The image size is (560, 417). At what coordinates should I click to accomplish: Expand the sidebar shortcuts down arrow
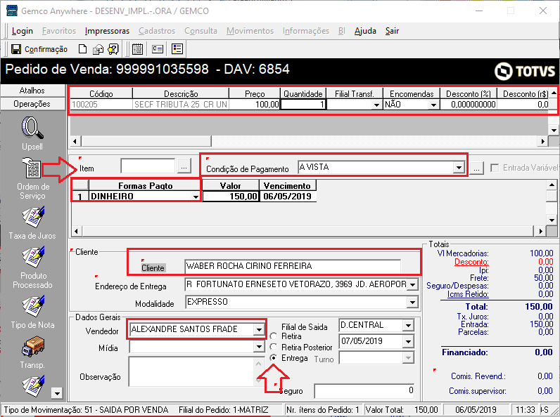tap(57, 393)
